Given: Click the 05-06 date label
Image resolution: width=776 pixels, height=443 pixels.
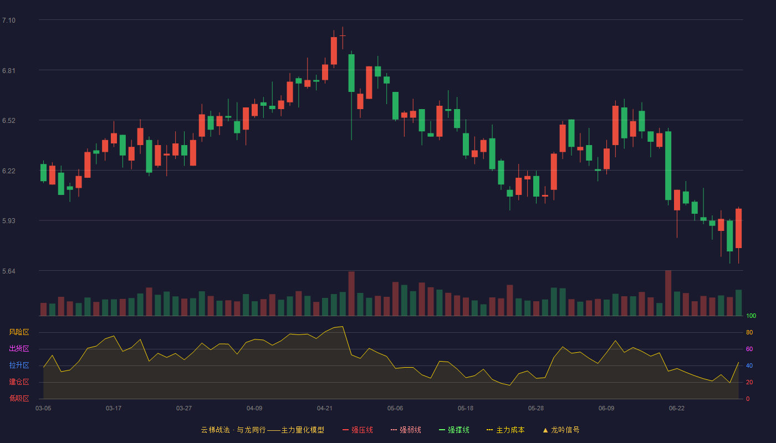Looking at the screenshot, I should pos(395,408).
